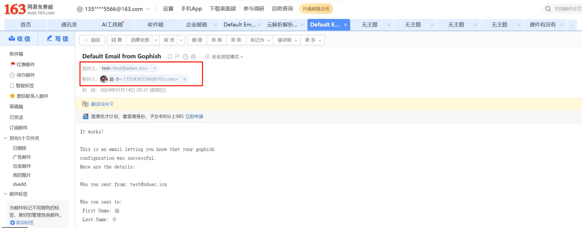Close the 课件有没有 tab
582x228 pixels.
[562, 25]
